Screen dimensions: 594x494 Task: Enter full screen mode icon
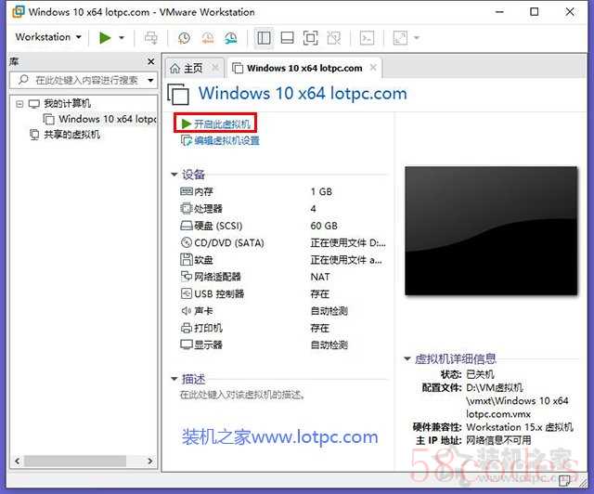pyautogui.click(x=310, y=37)
